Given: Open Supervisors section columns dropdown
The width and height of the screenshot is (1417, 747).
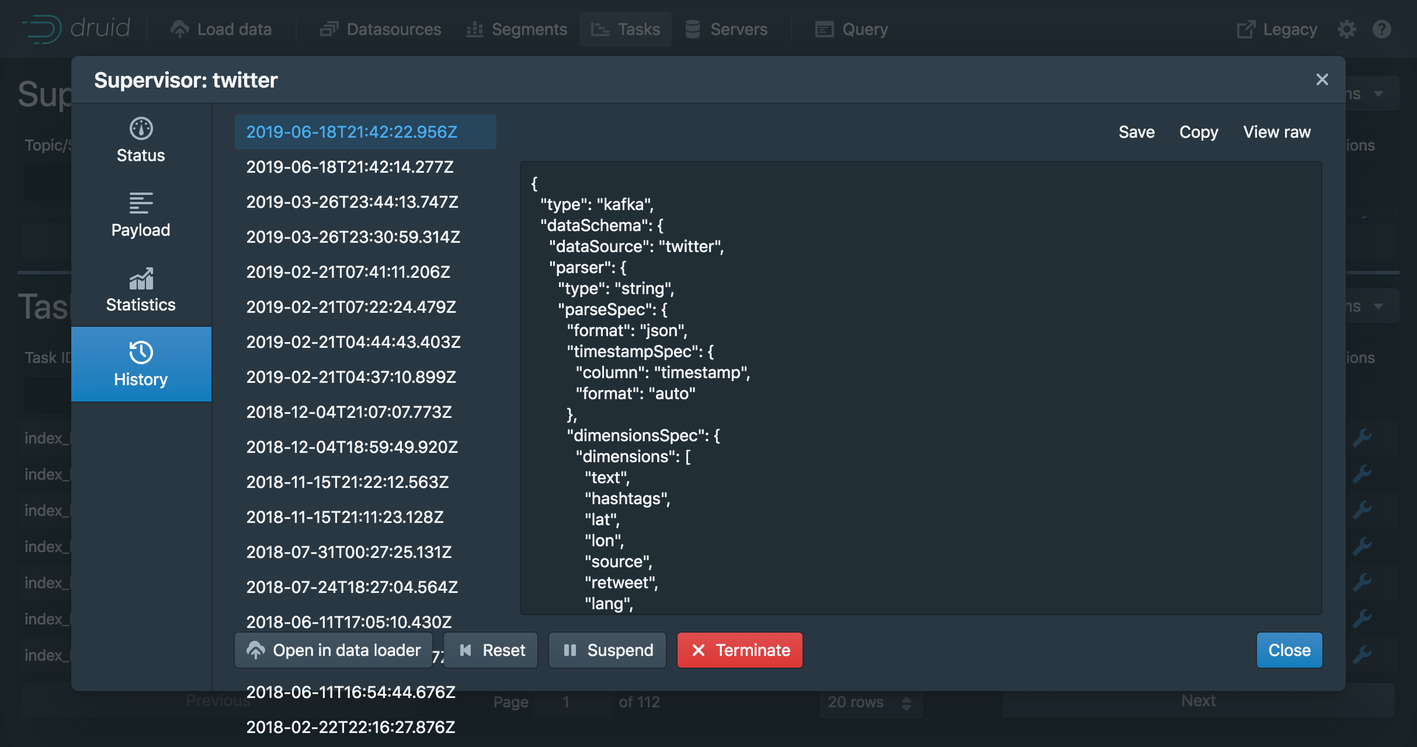Looking at the screenshot, I should tap(1372, 93).
